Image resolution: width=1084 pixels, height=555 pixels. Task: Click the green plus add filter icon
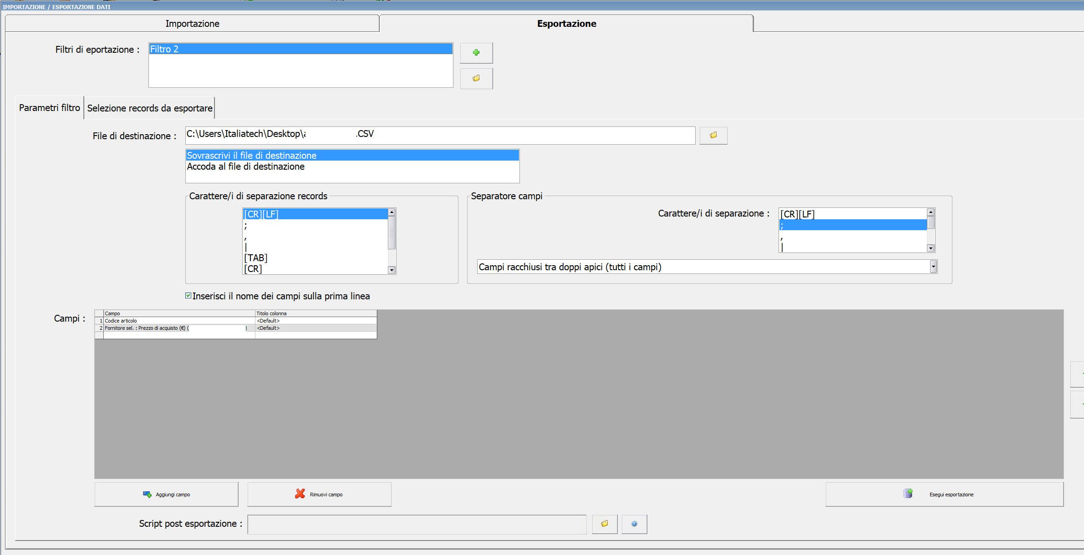pyautogui.click(x=476, y=53)
